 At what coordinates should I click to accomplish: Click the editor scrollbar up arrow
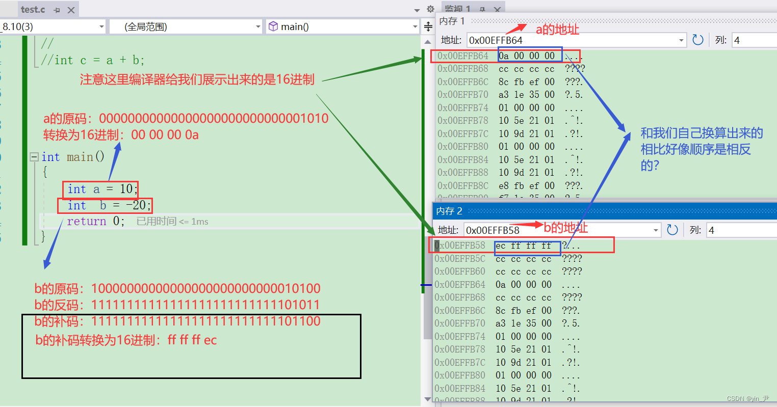(428, 42)
